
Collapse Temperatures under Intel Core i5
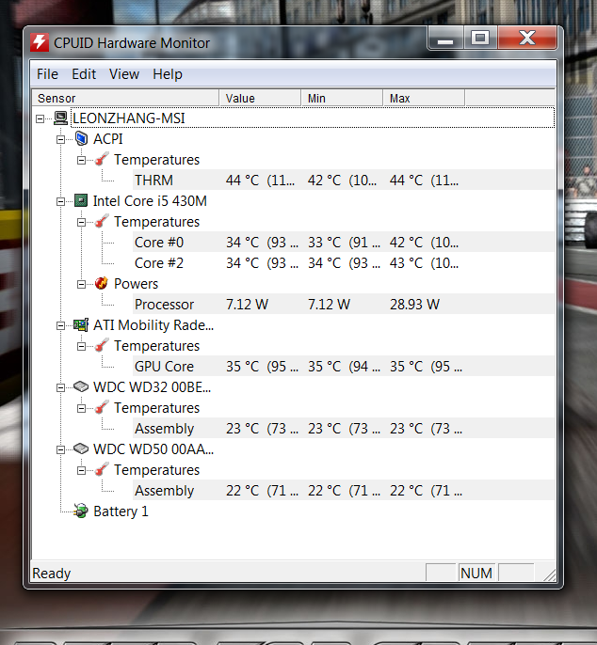click(x=82, y=222)
